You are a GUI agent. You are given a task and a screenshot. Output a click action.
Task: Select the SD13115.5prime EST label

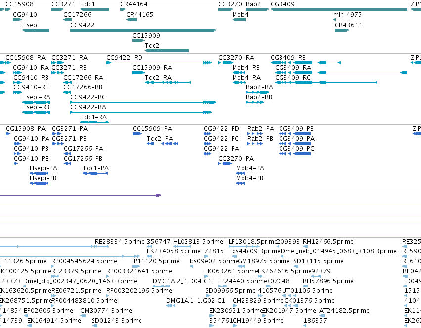coord(319,261)
